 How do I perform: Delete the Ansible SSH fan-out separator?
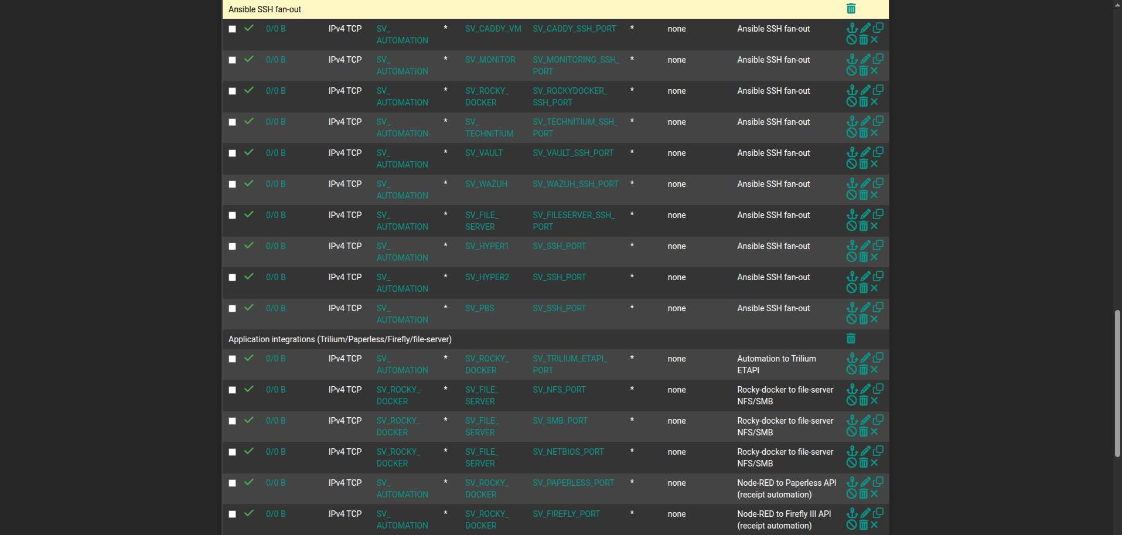tap(851, 9)
